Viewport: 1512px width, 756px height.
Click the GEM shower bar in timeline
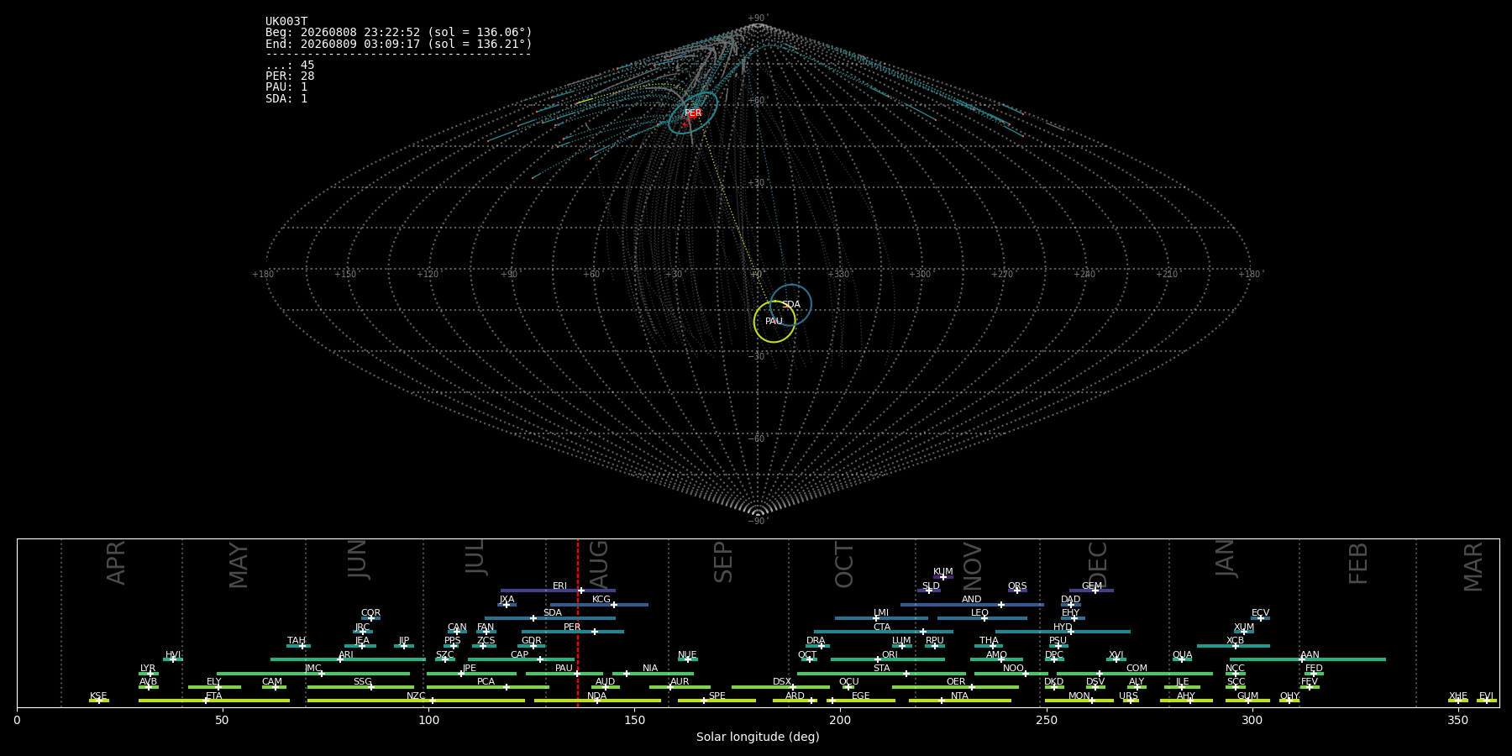point(1091,591)
